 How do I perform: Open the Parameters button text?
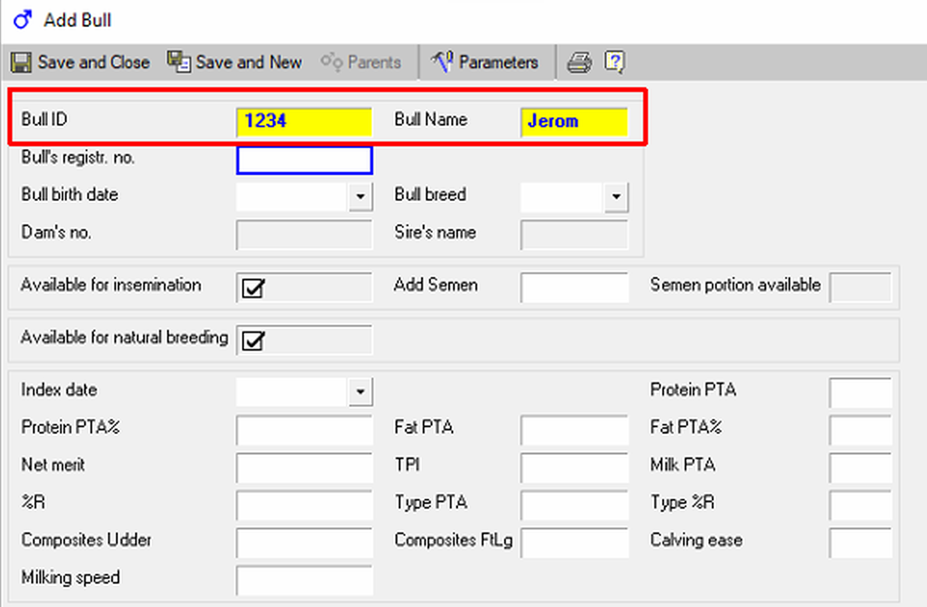tap(499, 62)
